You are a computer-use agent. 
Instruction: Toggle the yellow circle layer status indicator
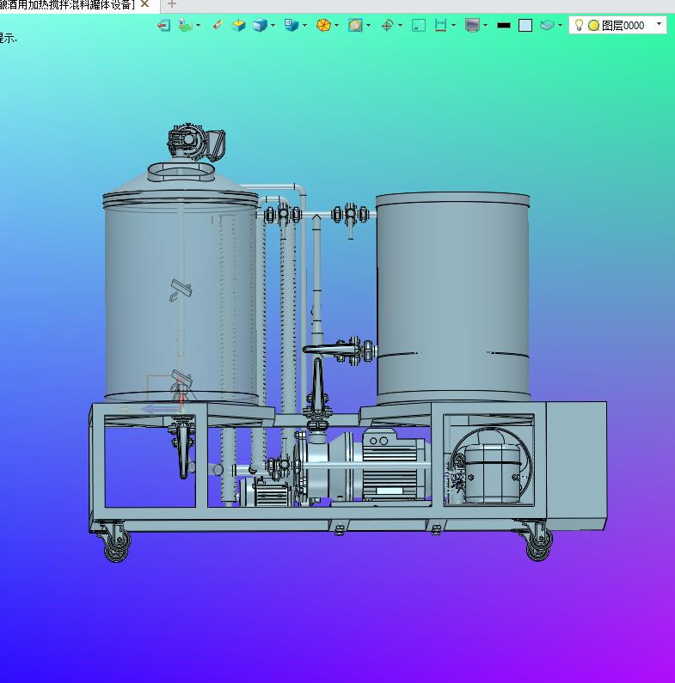(593, 26)
